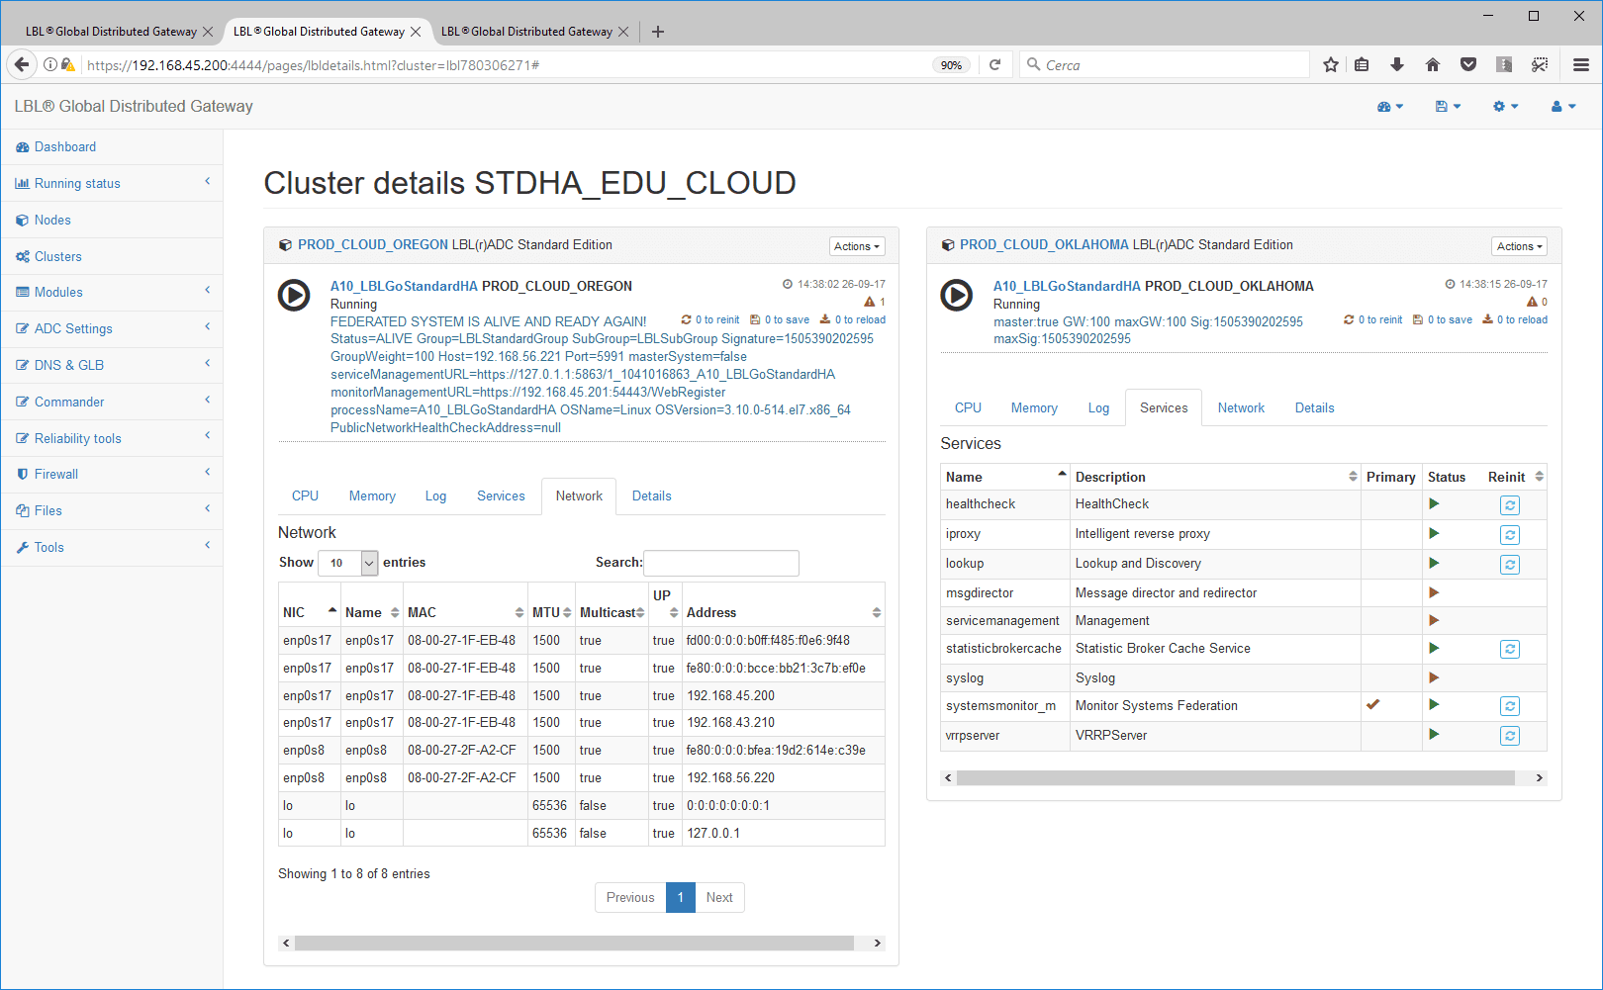This screenshot has height=990, width=1603.
Task: Open Actions dropdown for PROD_CLOUD_OKLAHOMA
Action: click(1519, 246)
